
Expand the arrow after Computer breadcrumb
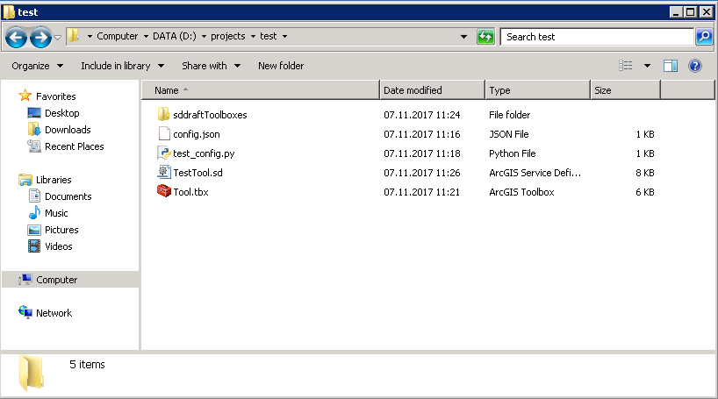coord(146,36)
